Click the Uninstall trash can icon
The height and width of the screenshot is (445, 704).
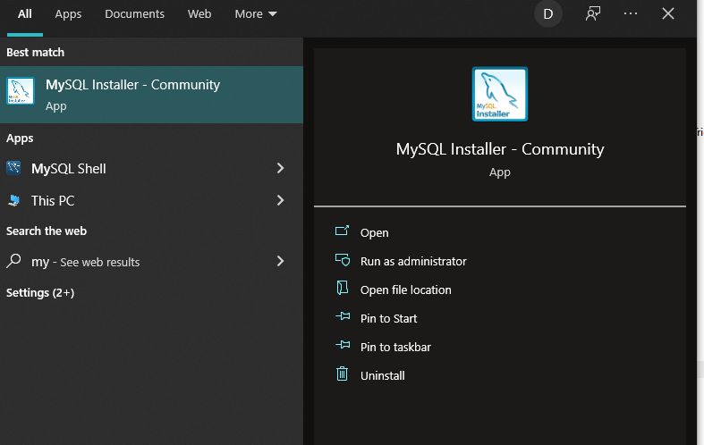point(342,374)
